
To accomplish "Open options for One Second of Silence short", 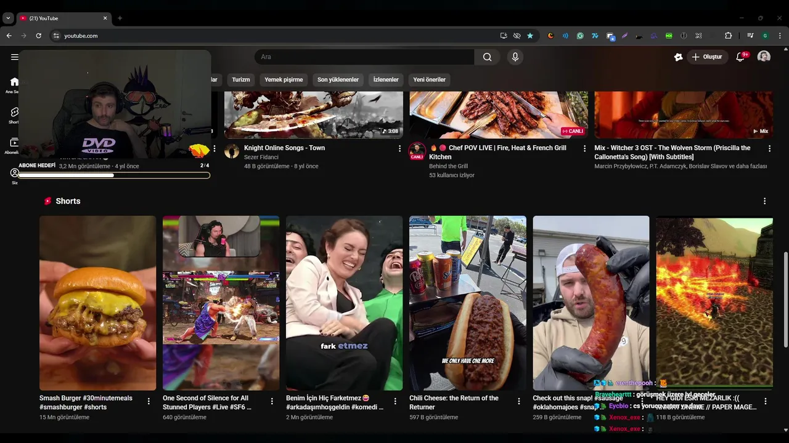I will pyautogui.click(x=272, y=401).
